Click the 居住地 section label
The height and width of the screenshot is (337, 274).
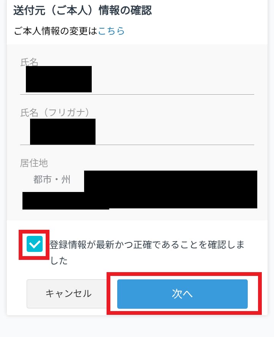34,163
